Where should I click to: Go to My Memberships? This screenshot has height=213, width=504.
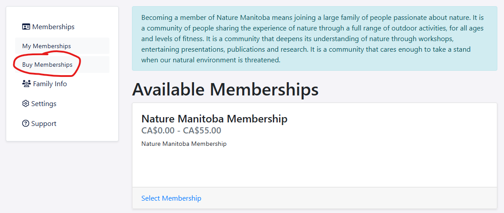(47, 46)
